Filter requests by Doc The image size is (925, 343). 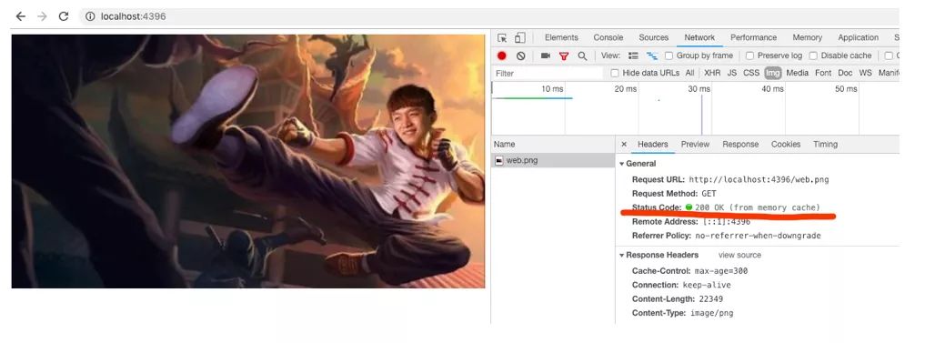pyautogui.click(x=845, y=73)
